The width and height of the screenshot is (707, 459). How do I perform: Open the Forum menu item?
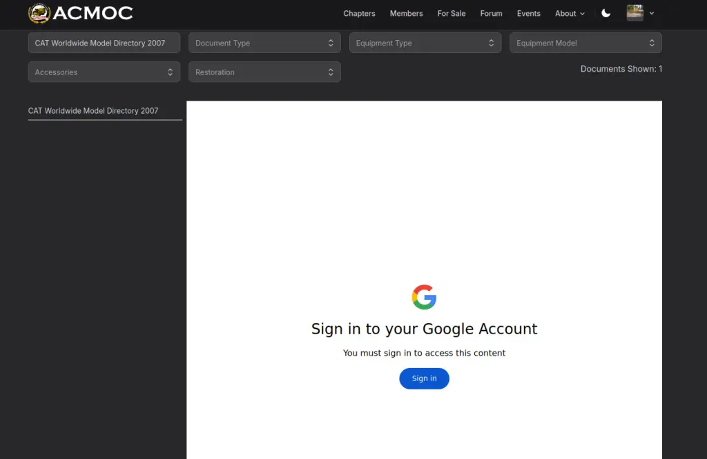[491, 14]
